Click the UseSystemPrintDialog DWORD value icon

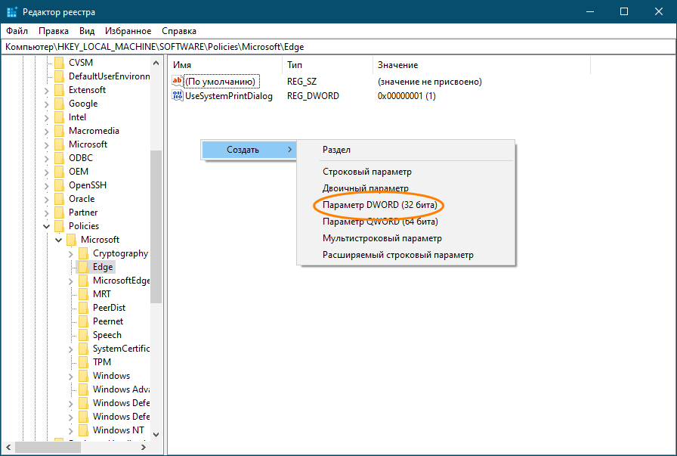(x=177, y=95)
